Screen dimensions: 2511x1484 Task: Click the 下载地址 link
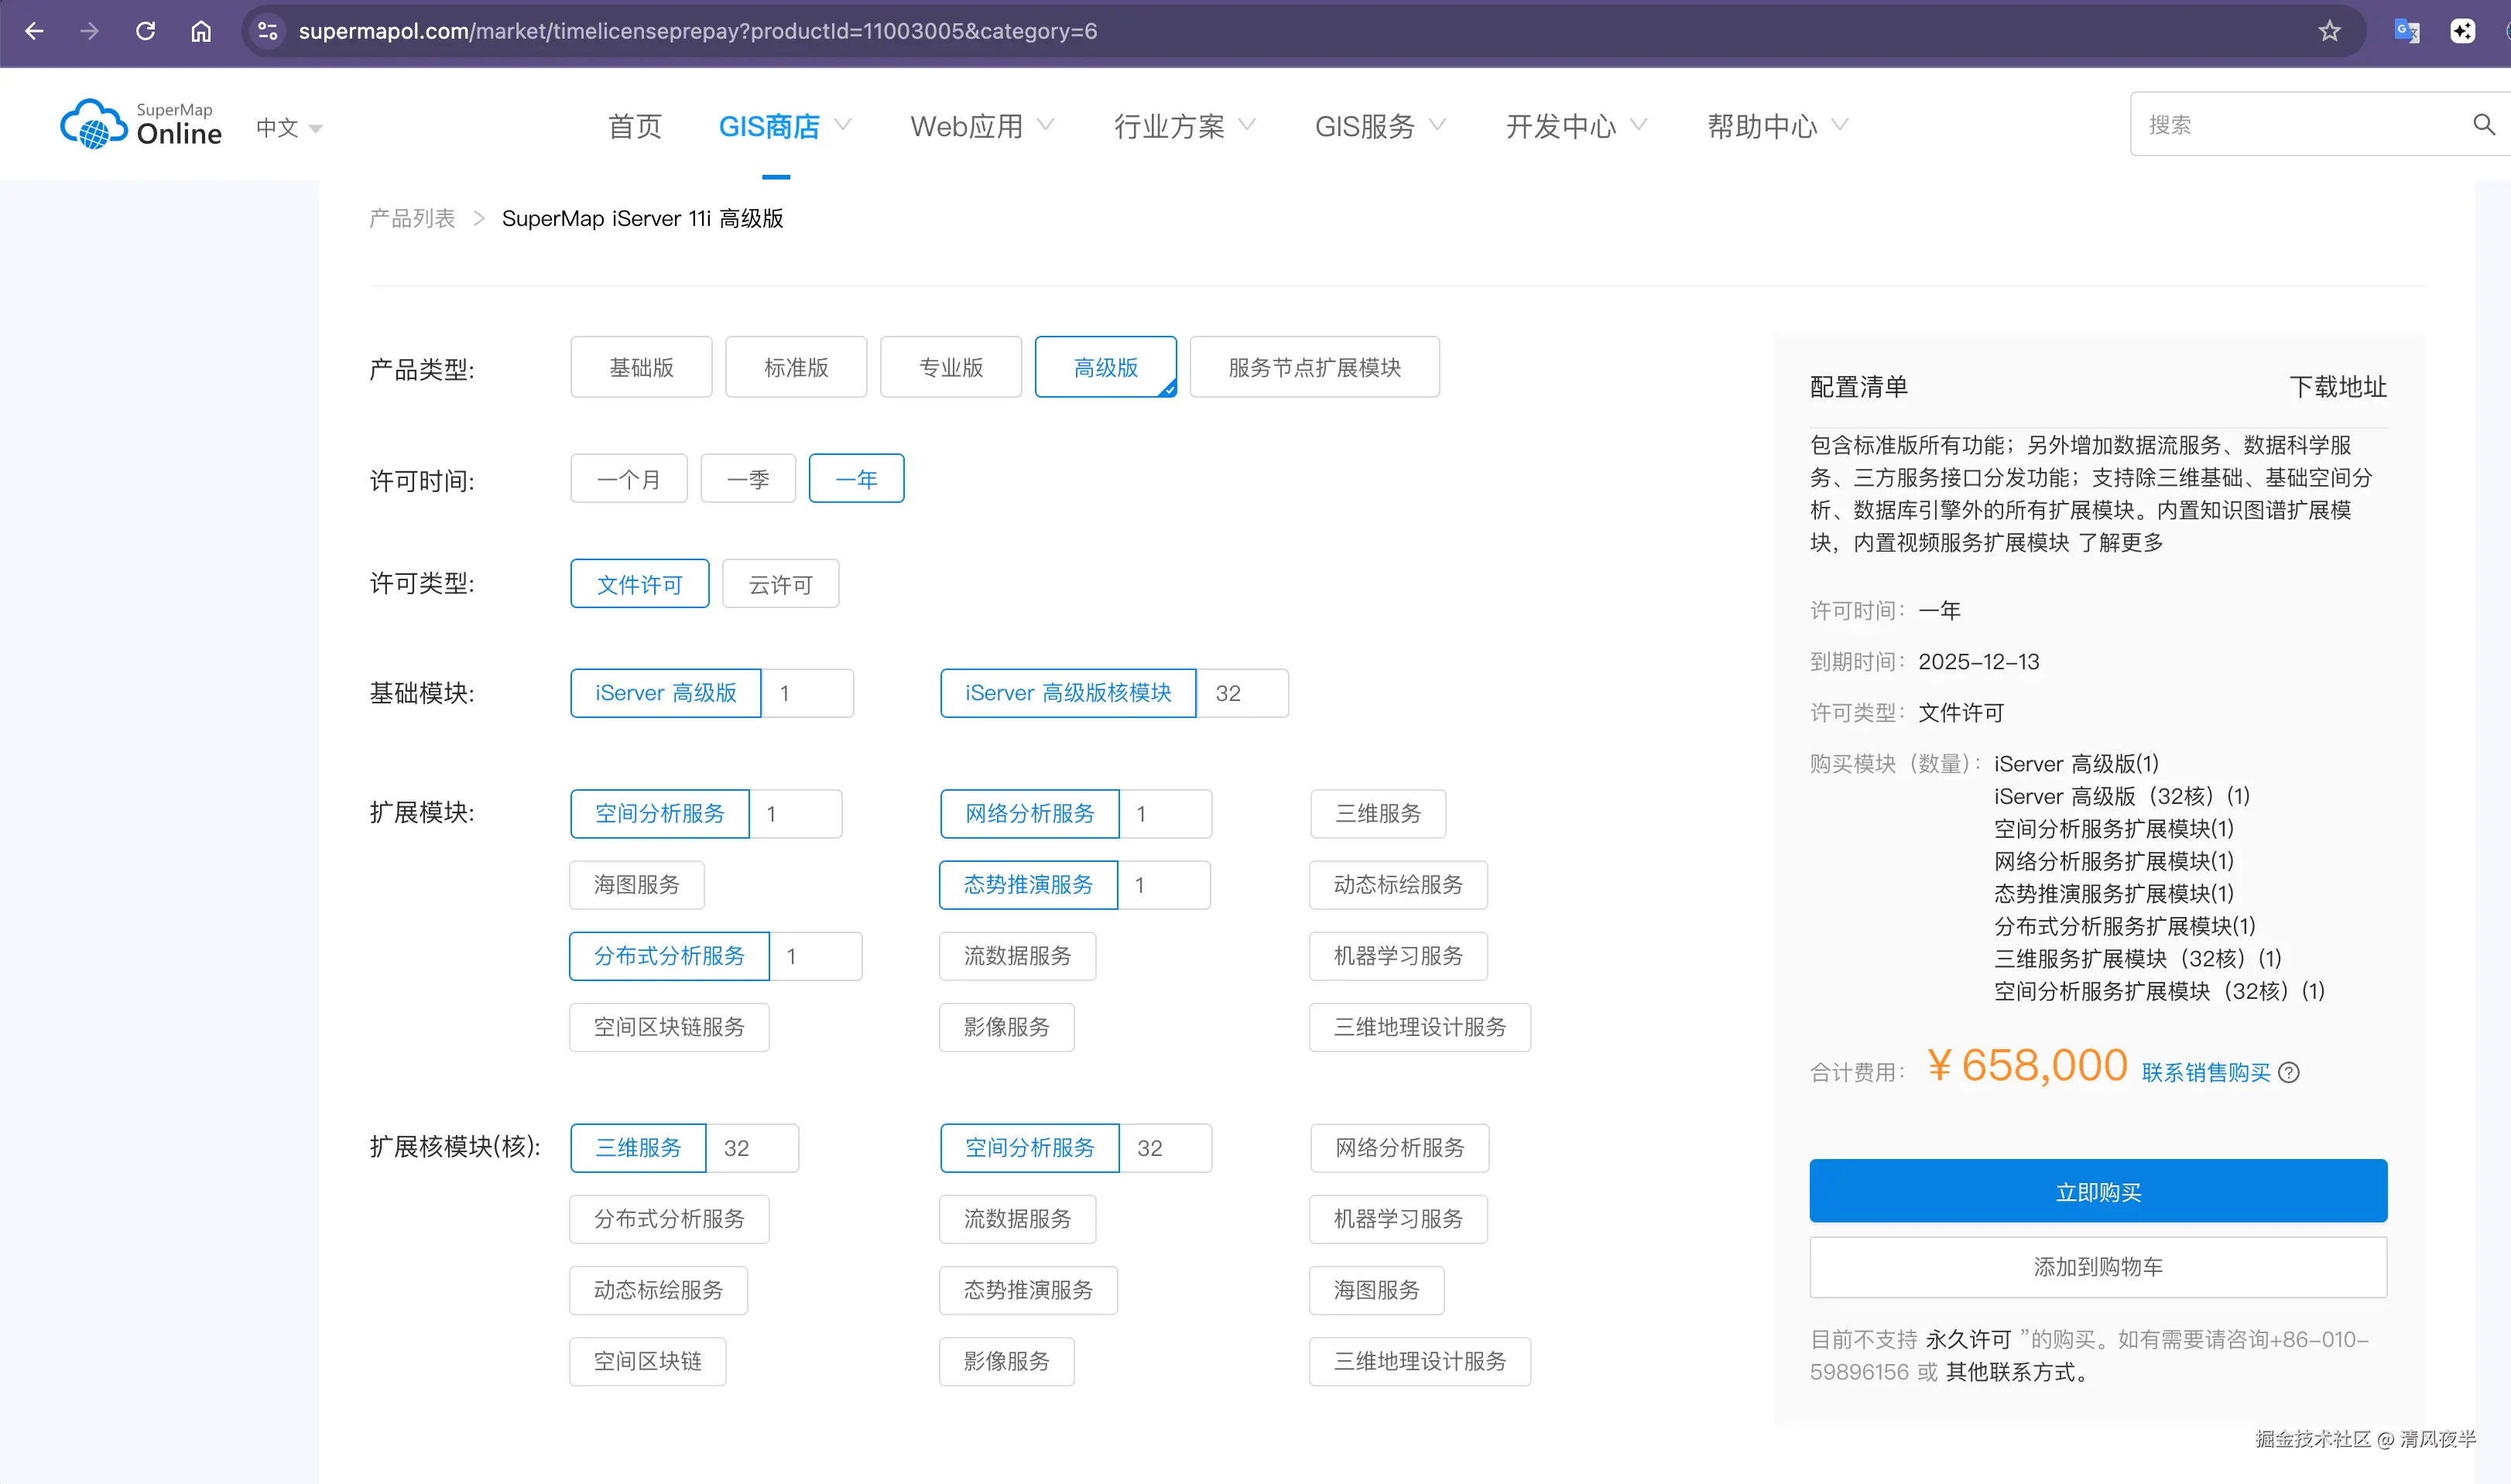(x=2337, y=387)
